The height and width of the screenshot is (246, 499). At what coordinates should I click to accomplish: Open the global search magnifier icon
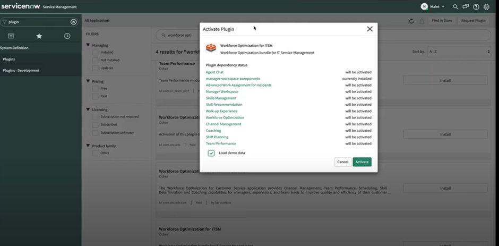click(455, 7)
